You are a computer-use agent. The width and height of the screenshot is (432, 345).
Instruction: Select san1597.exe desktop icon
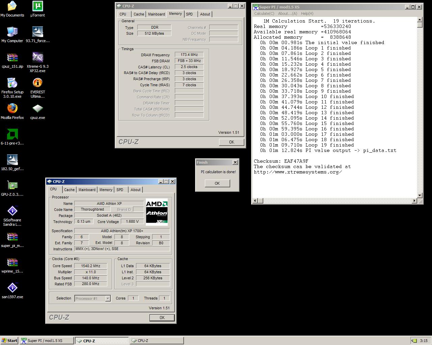tap(12, 291)
